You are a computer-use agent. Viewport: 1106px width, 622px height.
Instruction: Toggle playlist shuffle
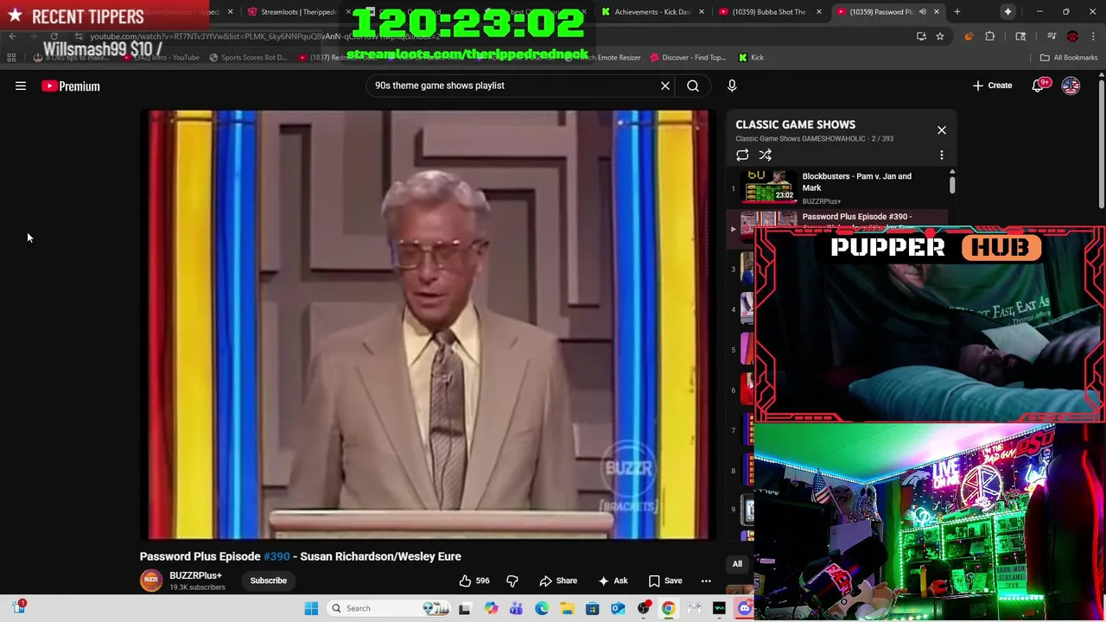(766, 155)
